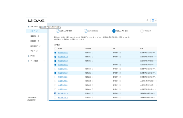This screenshot has height=118, width=183.
Task: Uncheck the first 株式会社テスト row checkbox
Action: (55, 53)
